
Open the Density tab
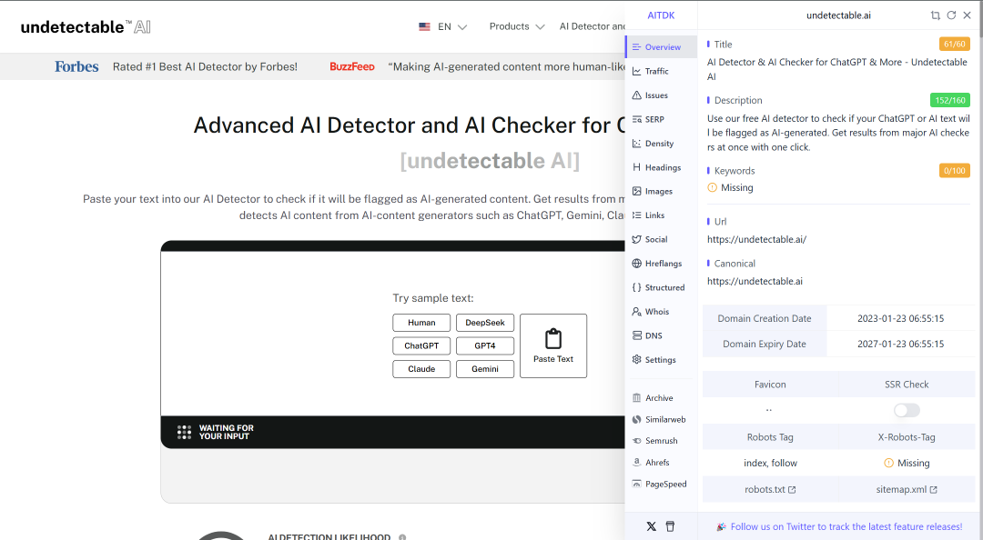[x=662, y=144]
